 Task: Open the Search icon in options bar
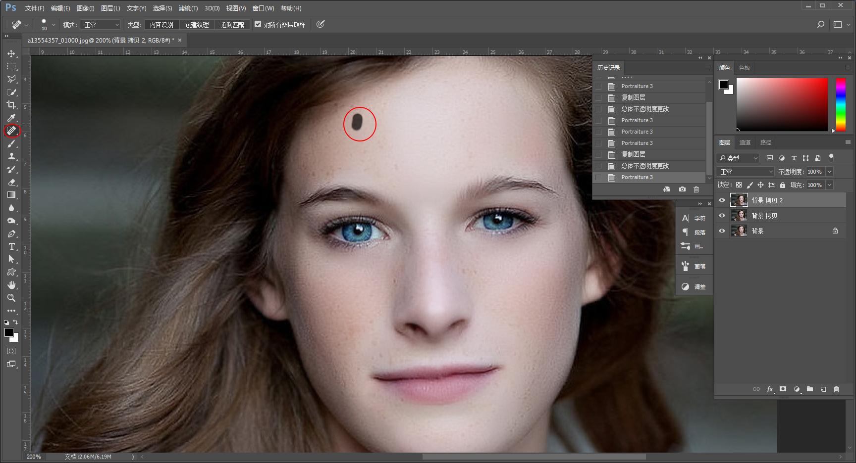pos(821,24)
